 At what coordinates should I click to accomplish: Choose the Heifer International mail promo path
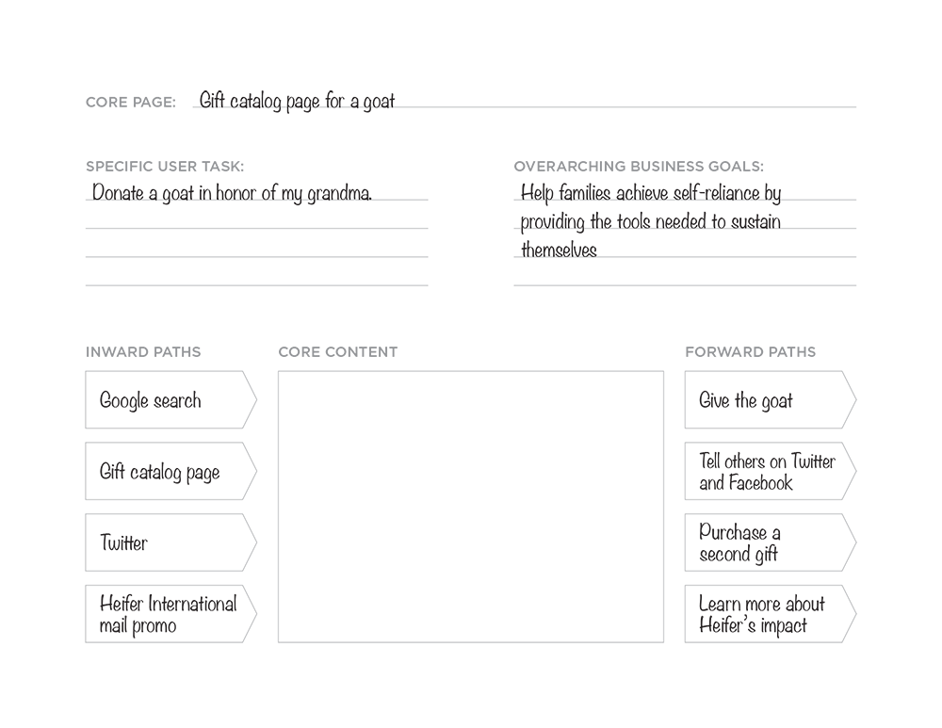[x=171, y=614]
